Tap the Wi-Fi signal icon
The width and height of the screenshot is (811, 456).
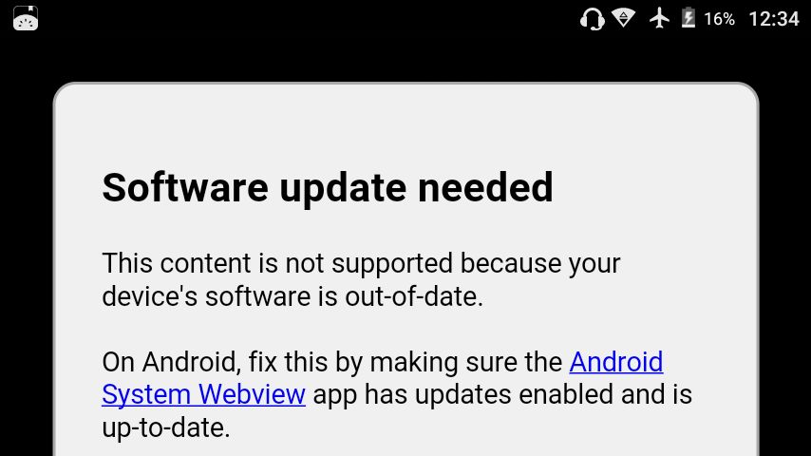tap(623, 18)
